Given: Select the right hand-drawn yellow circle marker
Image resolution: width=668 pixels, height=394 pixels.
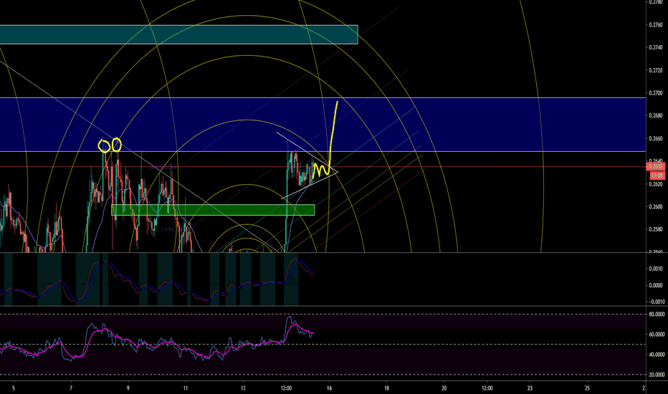Looking at the screenshot, I should [x=116, y=145].
